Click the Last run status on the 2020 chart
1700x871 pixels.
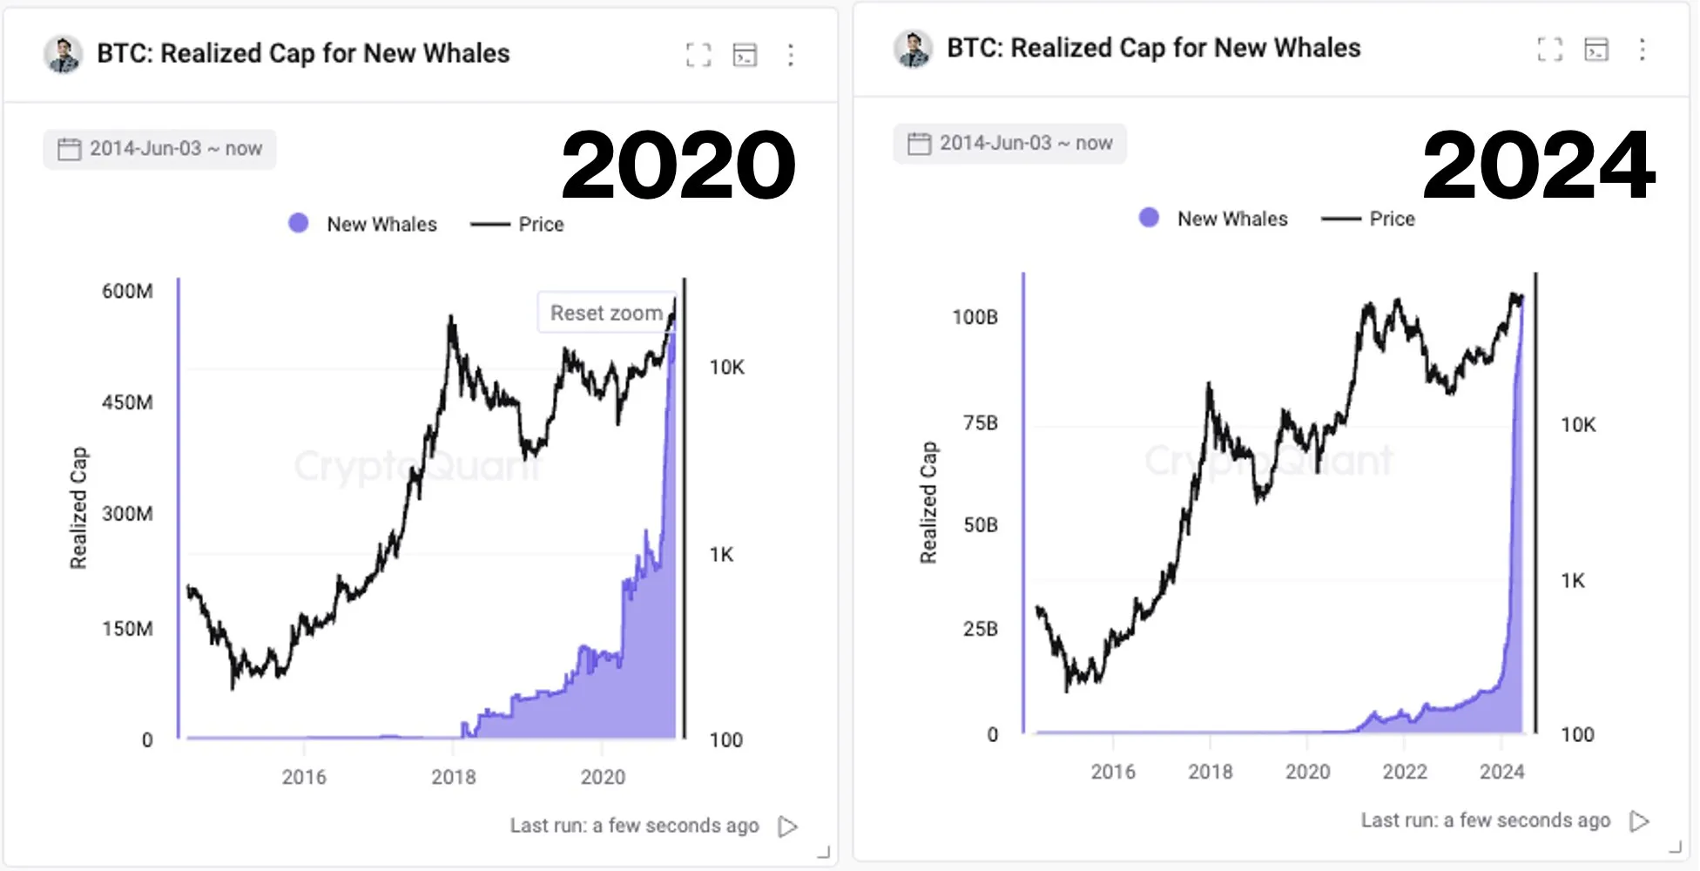[x=634, y=825]
